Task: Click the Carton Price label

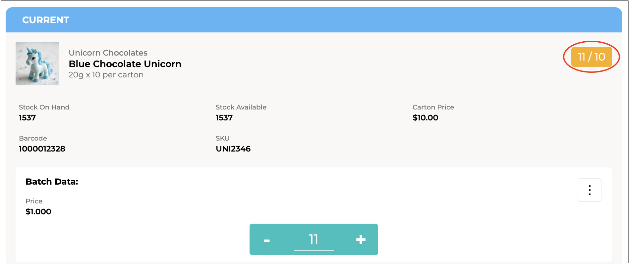Action: pyautogui.click(x=433, y=107)
